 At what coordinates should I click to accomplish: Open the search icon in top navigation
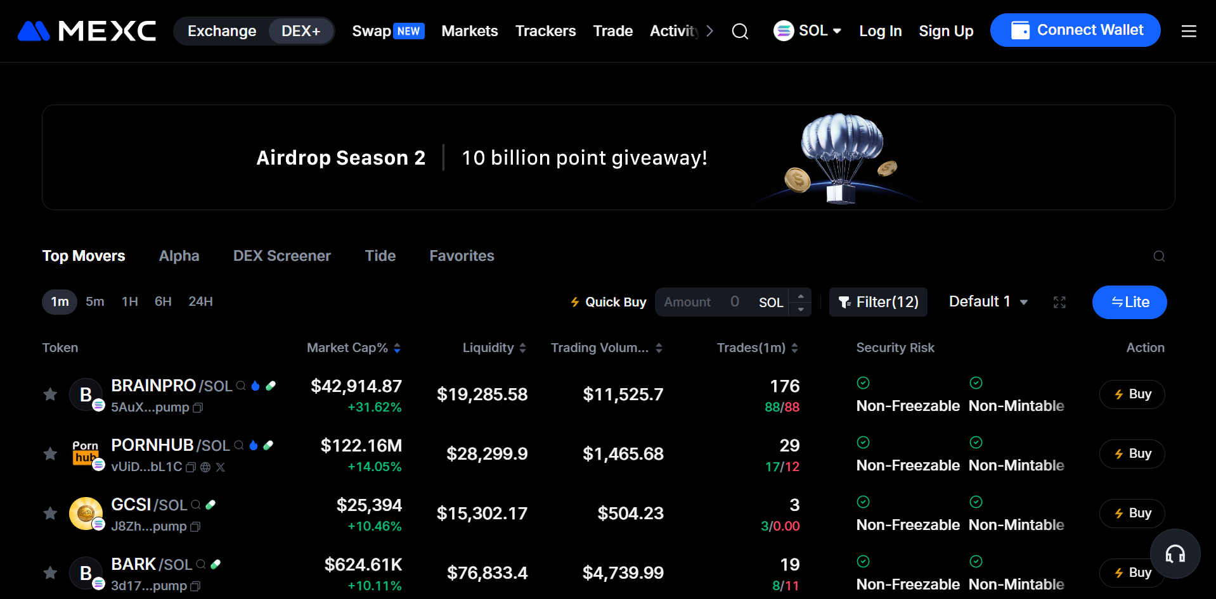740,31
